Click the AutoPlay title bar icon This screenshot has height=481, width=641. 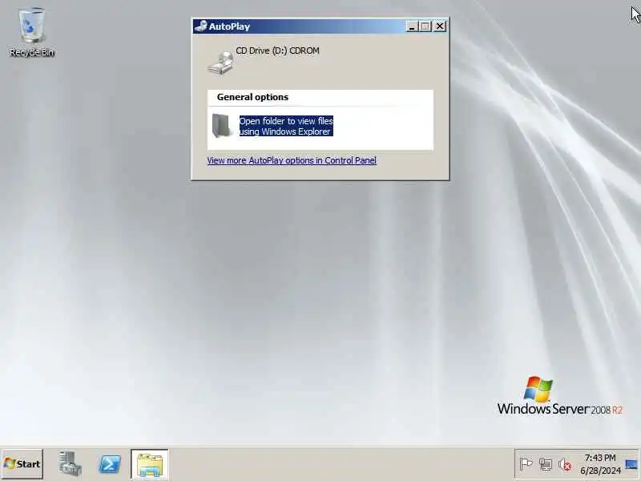click(201, 26)
